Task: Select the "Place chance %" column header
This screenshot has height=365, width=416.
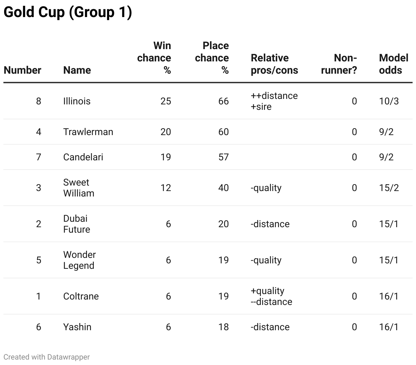Action: [x=212, y=58]
